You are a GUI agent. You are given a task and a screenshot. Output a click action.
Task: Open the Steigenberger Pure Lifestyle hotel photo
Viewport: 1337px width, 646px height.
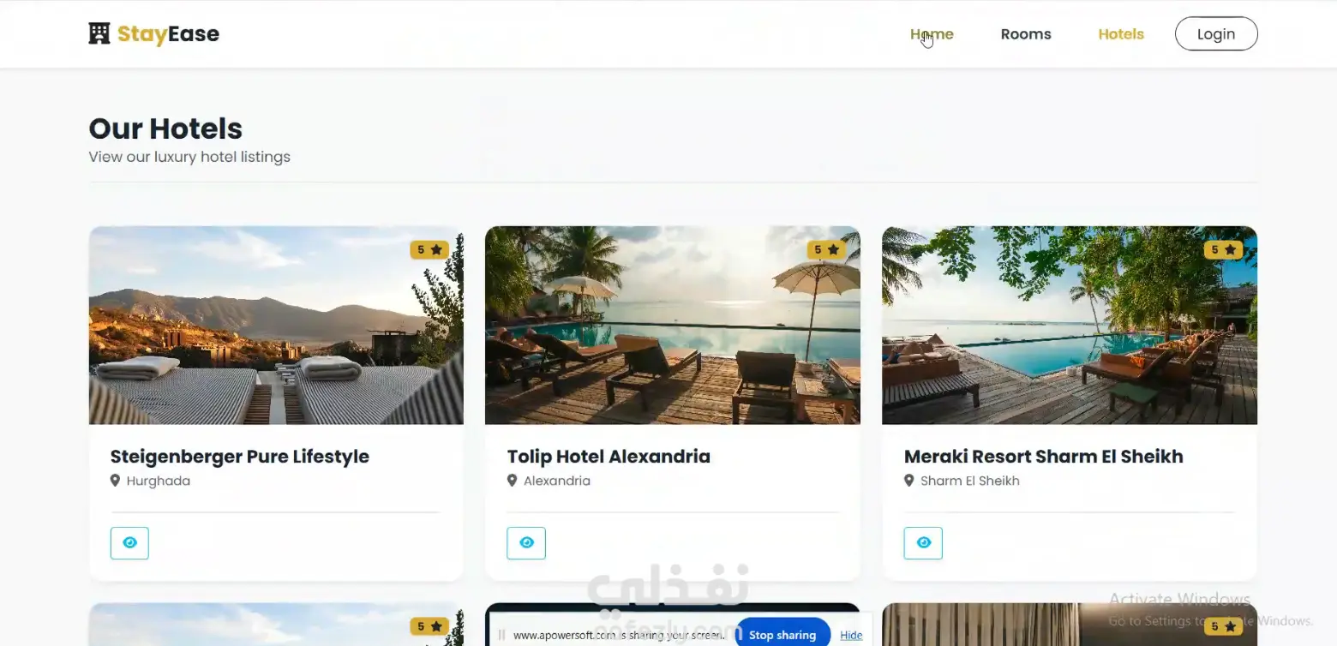coord(276,325)
